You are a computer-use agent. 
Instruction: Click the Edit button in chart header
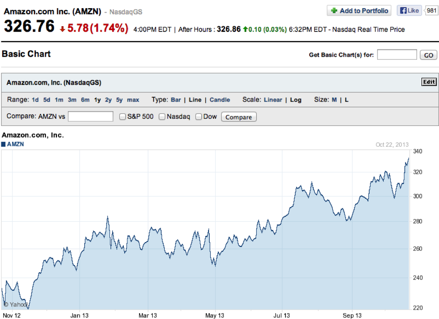(x=429, y=82)
